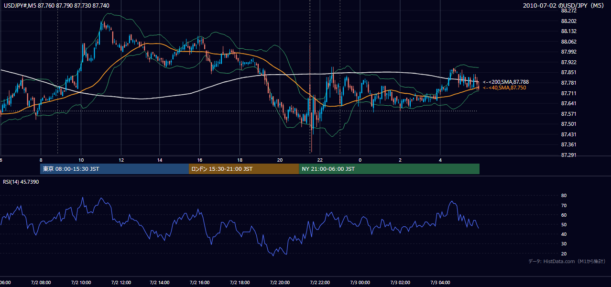Click hour label 0 under the price chart

[x=360, y=160]
